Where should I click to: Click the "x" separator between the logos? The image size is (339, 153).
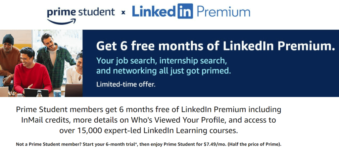(x=123, y=13)
